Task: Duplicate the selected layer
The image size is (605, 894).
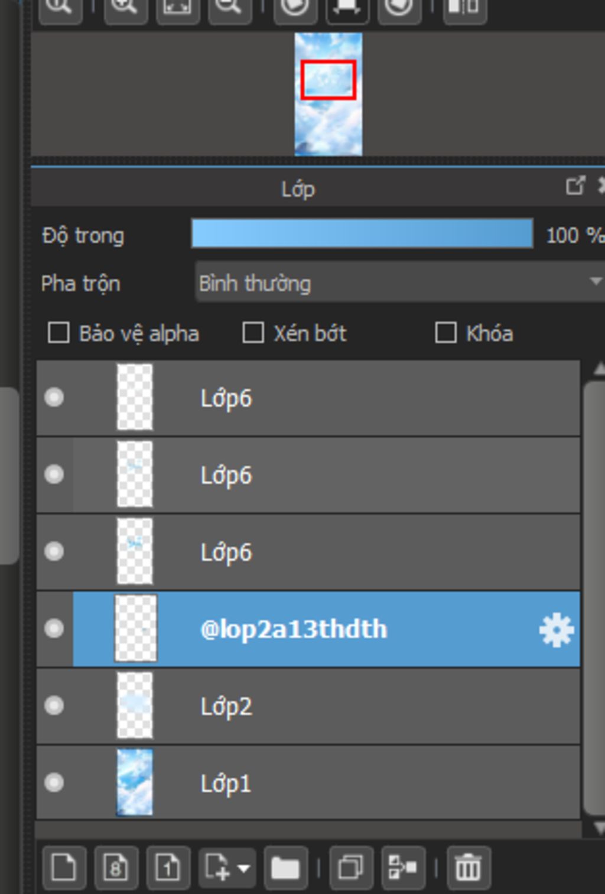Action: point(350,868)
